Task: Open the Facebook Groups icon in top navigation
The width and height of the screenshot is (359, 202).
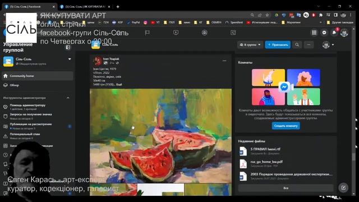Action: click(204, 33)
